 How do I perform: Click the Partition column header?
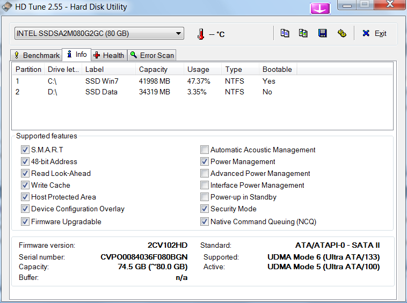(28, 69)
